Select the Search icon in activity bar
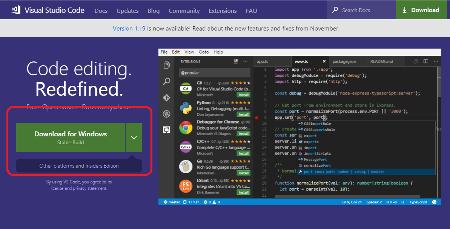450x229 pixels. [x=166, y=81]
